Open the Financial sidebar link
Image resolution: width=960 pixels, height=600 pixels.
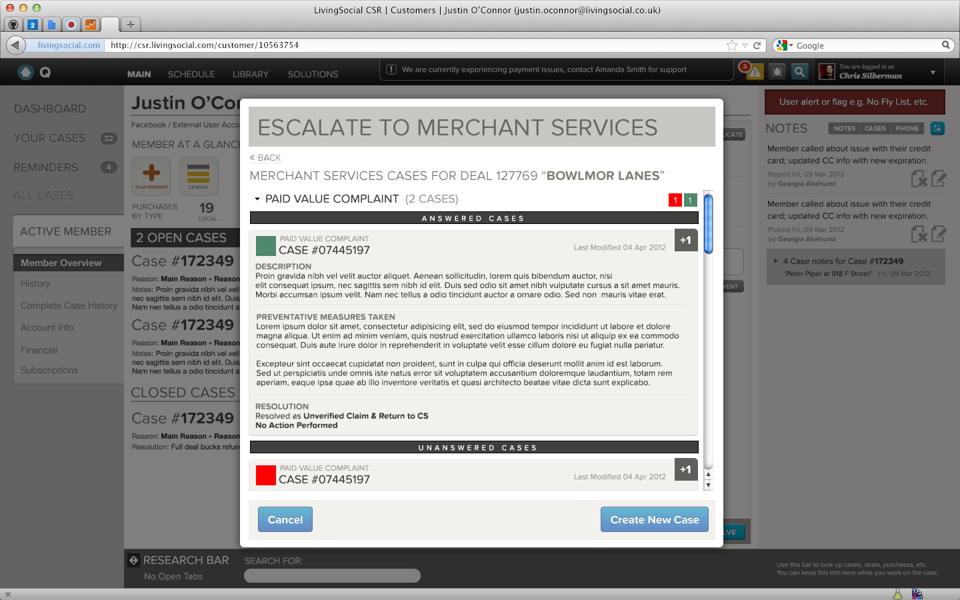coord(39,350)
